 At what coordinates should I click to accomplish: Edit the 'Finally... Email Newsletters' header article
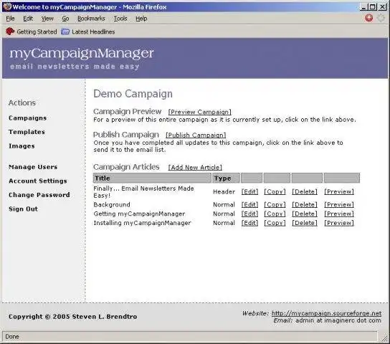click(249, 191)
